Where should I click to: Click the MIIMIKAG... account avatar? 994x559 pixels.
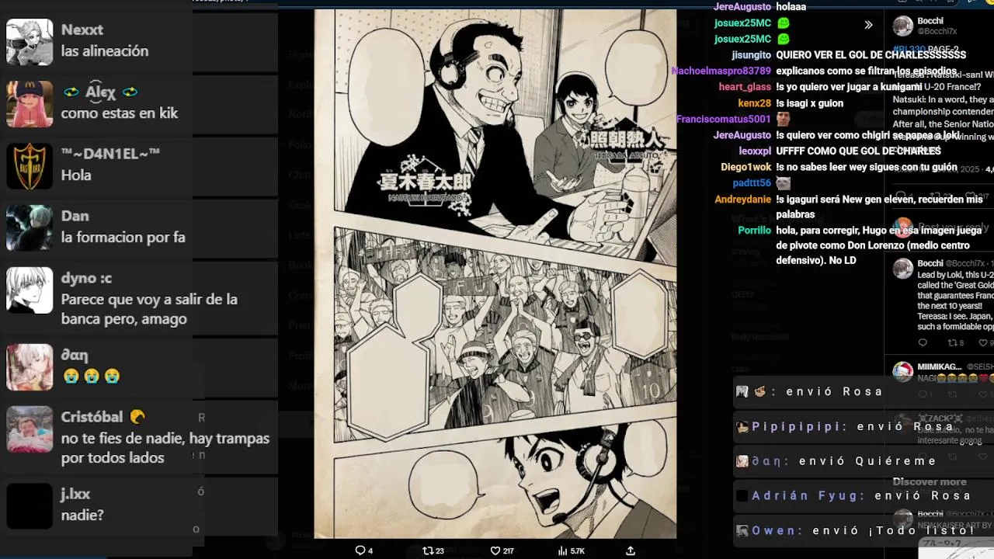(902, 371)
